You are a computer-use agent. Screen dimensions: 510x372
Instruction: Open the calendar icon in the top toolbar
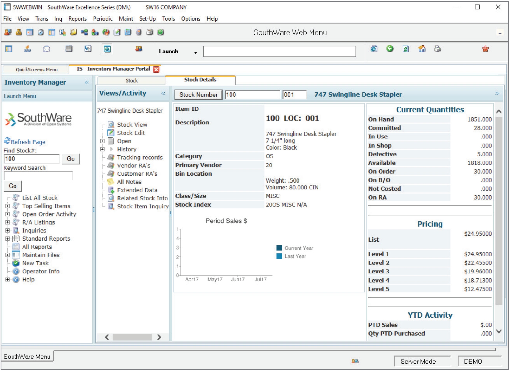30,32
